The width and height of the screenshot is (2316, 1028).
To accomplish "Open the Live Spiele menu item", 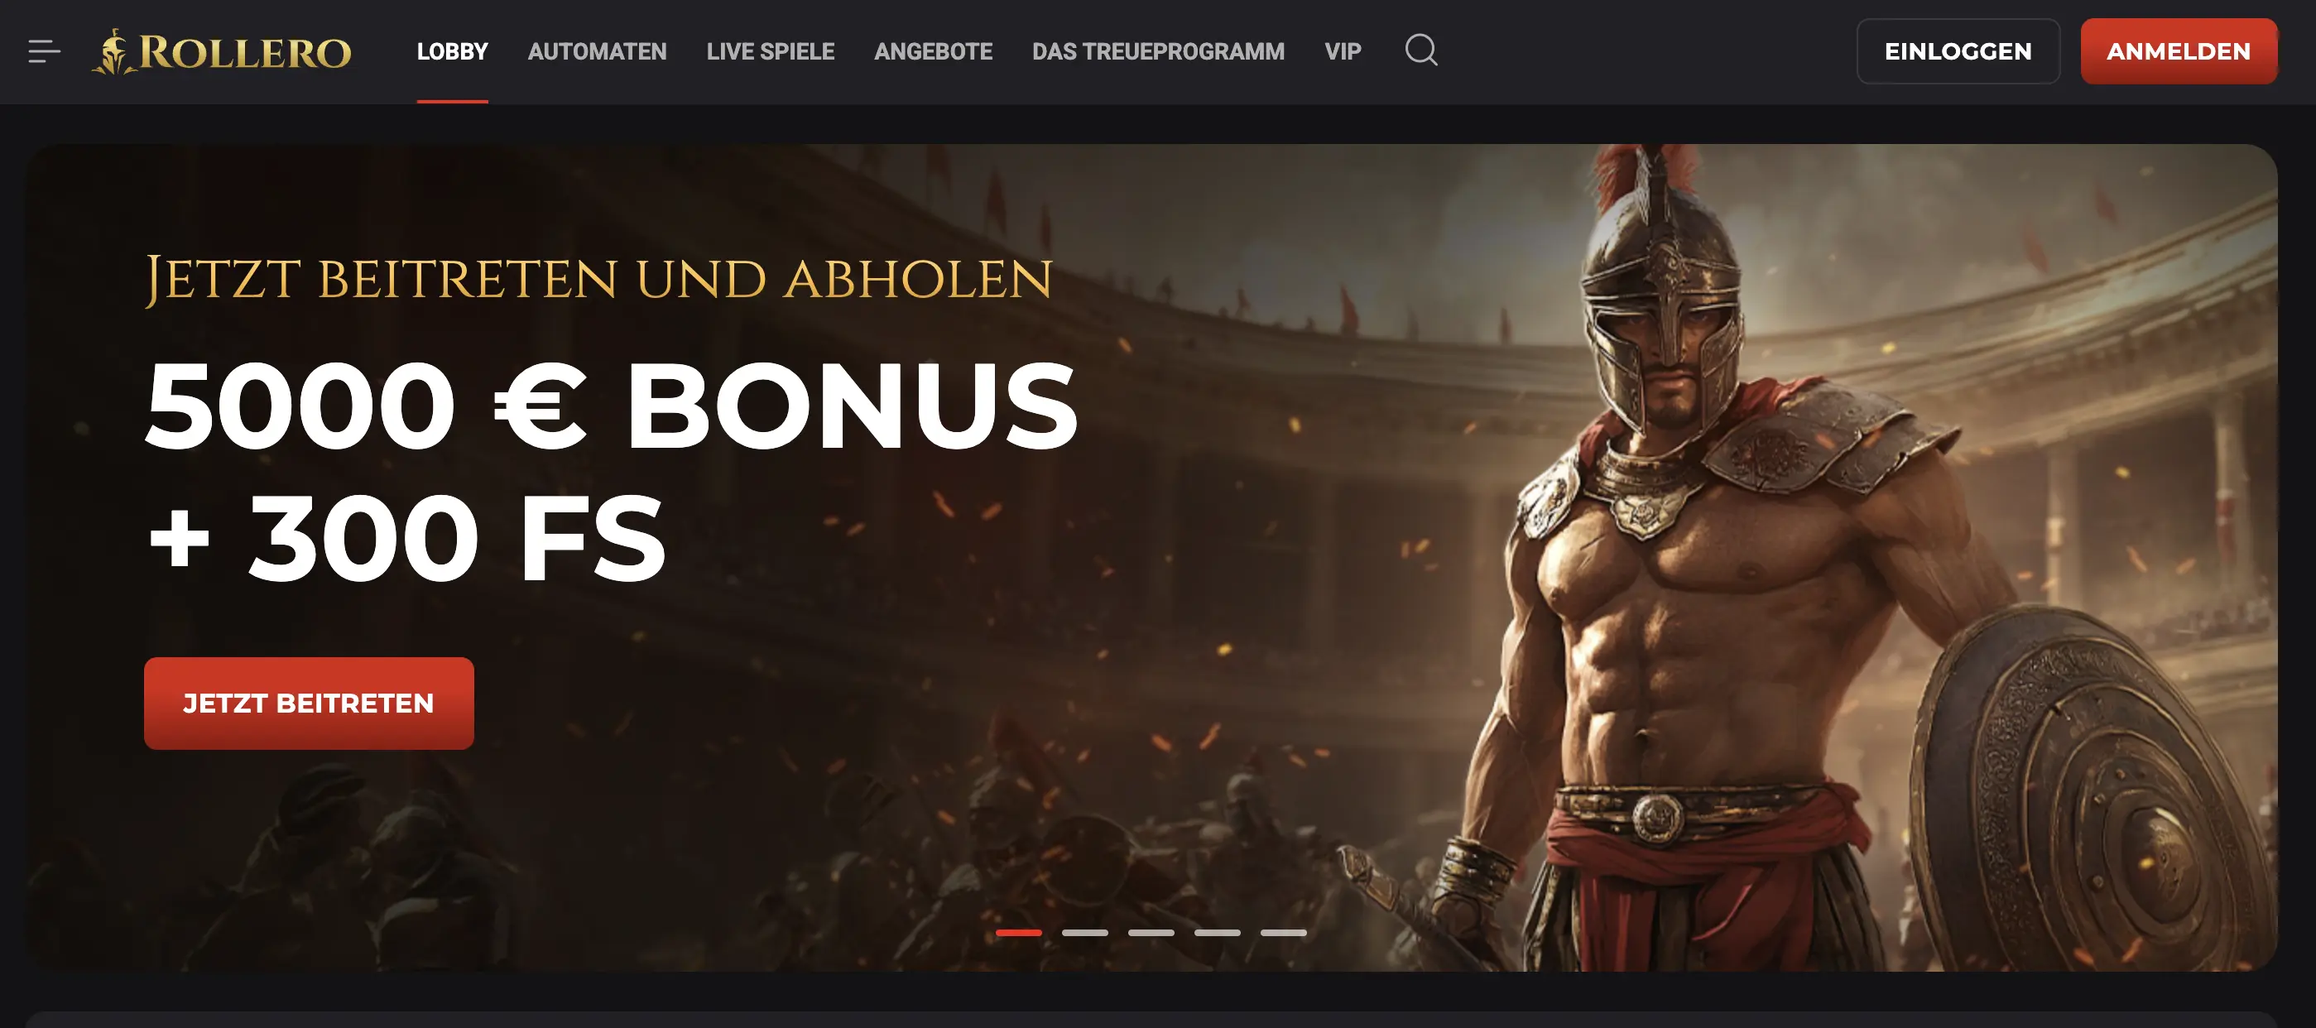I will tap(771, 51).
